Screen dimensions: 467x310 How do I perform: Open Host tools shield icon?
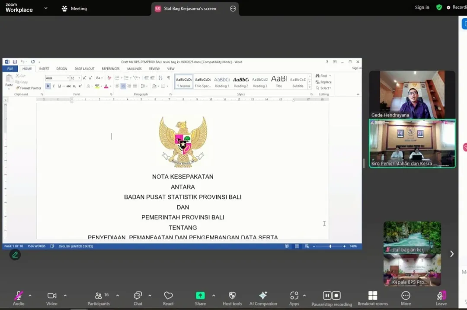pyautogui.click(x=232, y=296)
